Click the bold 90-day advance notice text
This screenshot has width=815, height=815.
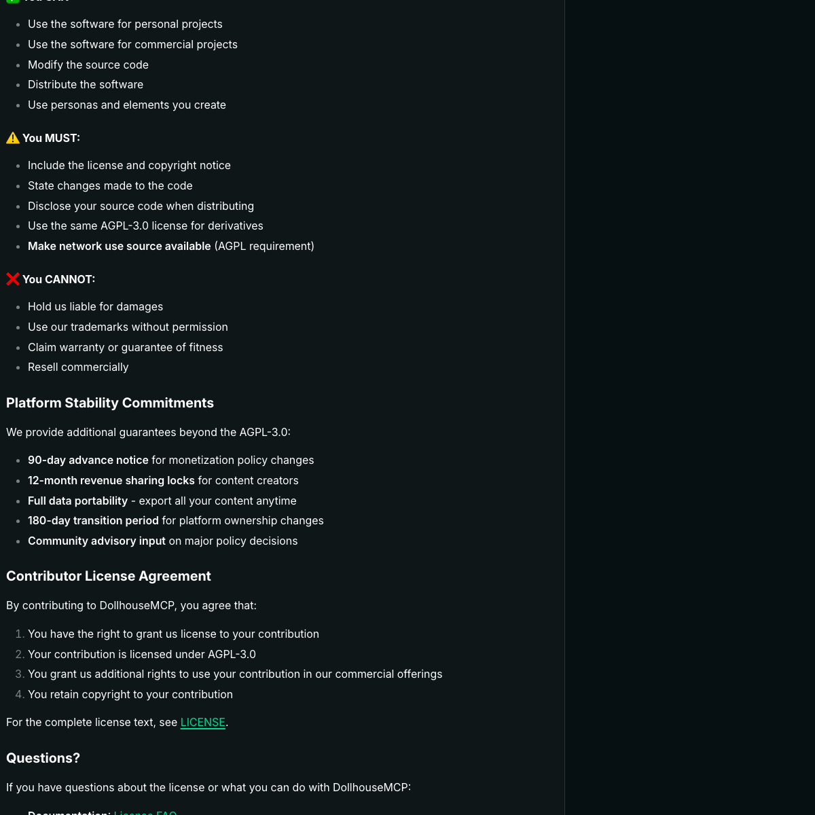[x=88, y=460]
